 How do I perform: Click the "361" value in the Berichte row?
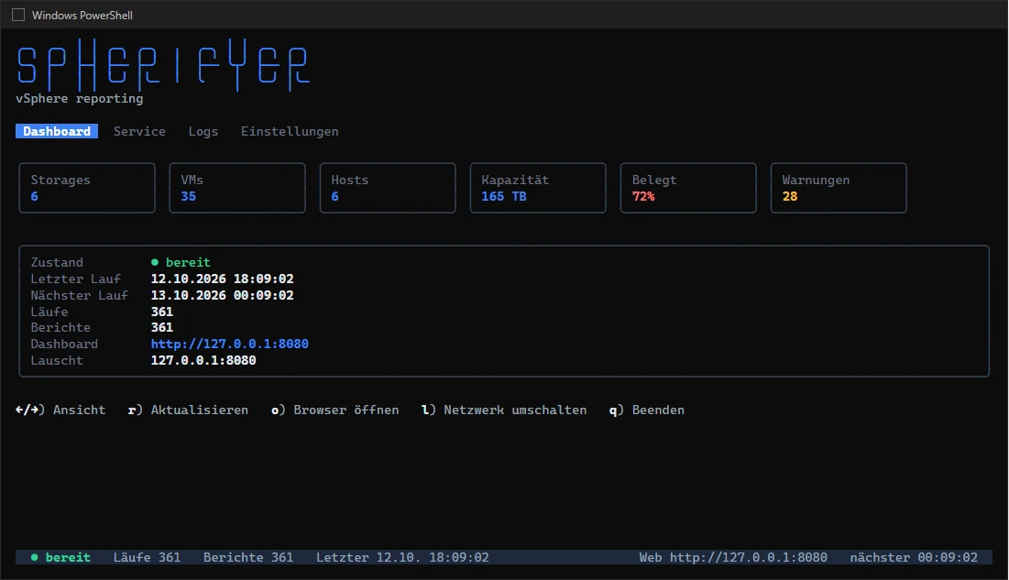tap(162, 328)
